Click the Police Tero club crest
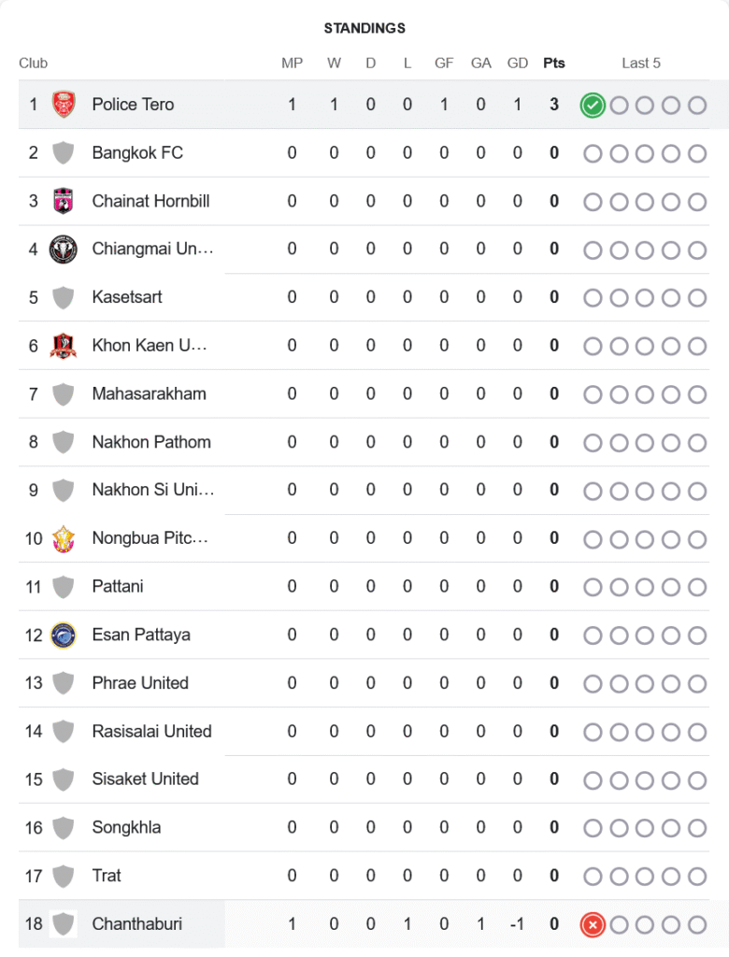 coord(63,105)
